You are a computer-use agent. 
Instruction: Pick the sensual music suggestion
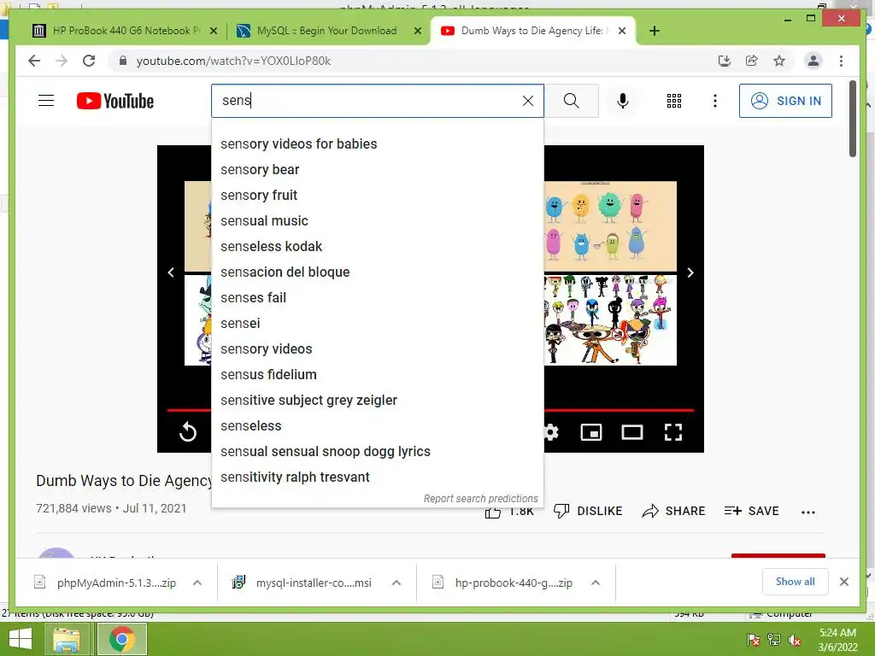pos(378,221)
